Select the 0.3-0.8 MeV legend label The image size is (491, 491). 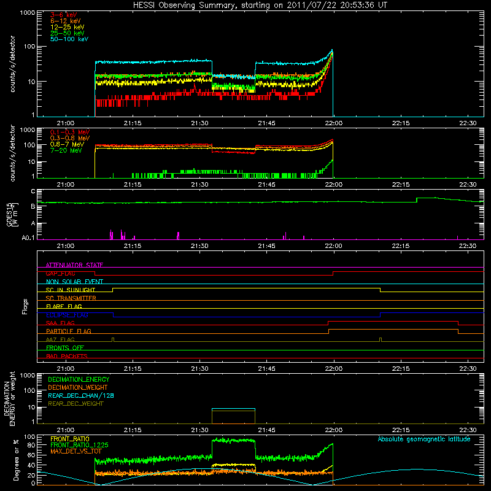[x=70, y=138]
